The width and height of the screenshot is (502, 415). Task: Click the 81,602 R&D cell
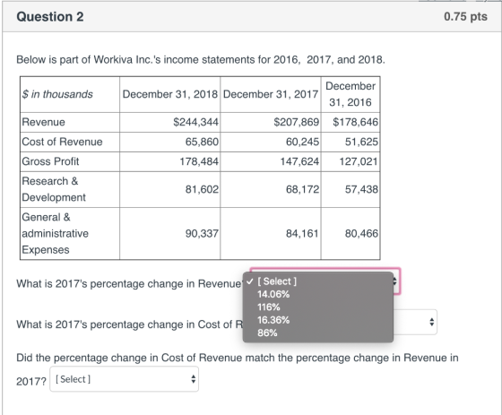point(170,189)
